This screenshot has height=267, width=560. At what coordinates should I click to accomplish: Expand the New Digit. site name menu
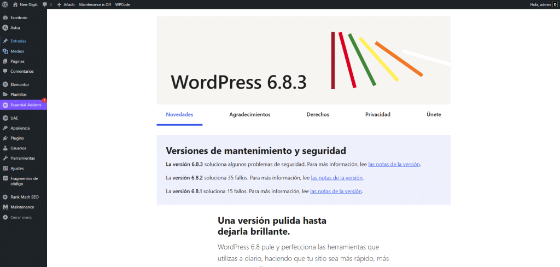28,4
